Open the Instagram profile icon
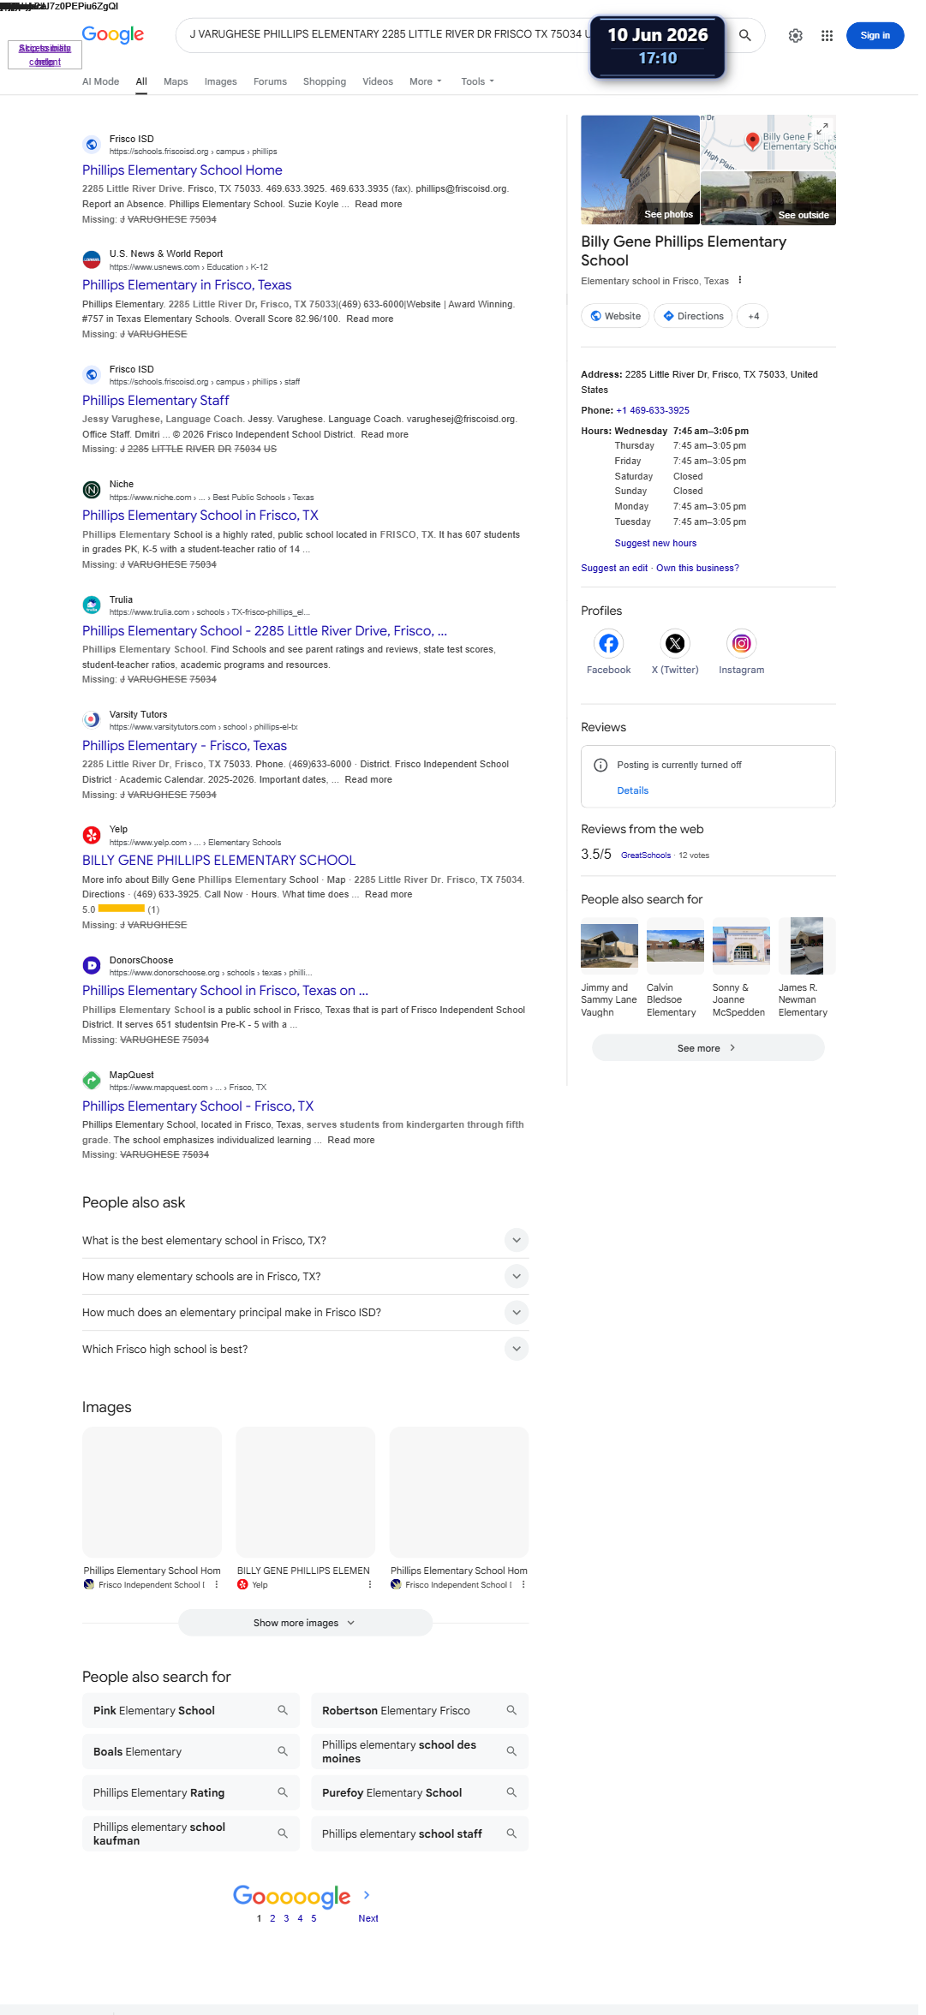926x2015 pixels. coord(742,643)
